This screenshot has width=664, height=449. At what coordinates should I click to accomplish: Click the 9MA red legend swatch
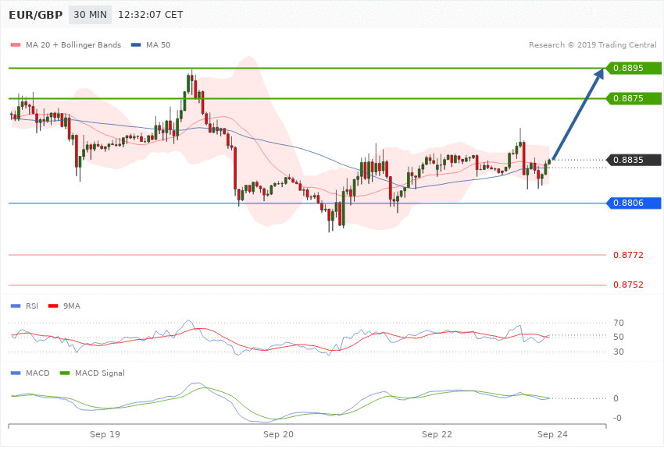[53, 306]
